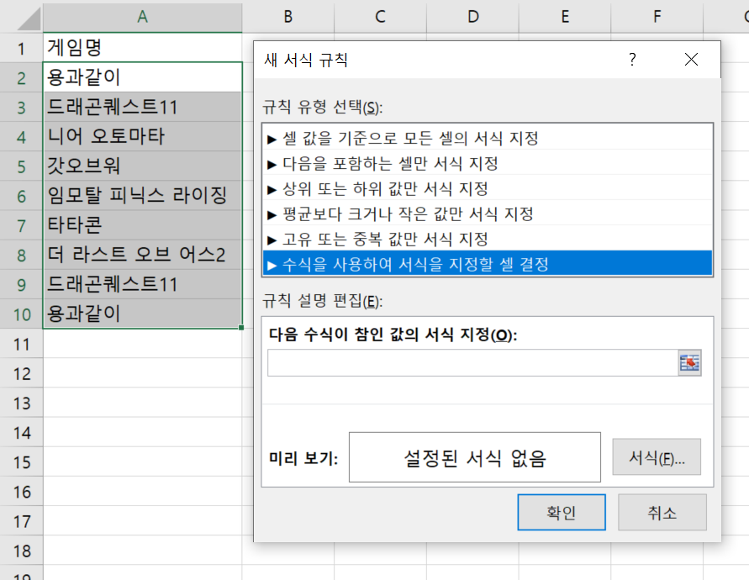Select row 14 header
Image resolution: width=749 pixels, height=580 pixels.
click(22, 433)
